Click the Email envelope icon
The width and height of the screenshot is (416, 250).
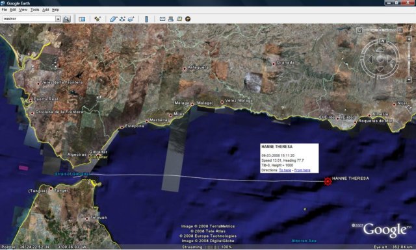click(x=162, y=19)
